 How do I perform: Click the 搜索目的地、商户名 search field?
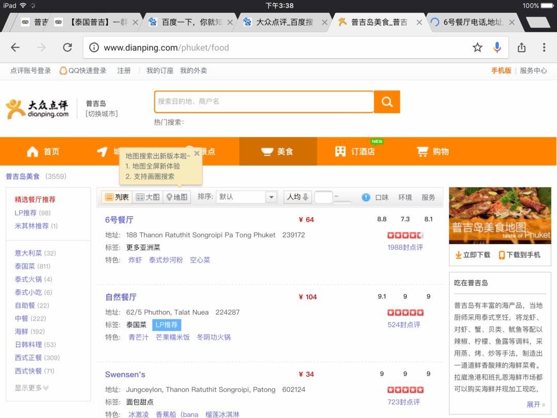coord(264,102)
